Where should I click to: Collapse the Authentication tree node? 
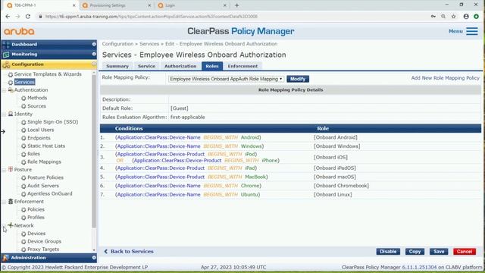pyautogui.click(x=4, y=90)
